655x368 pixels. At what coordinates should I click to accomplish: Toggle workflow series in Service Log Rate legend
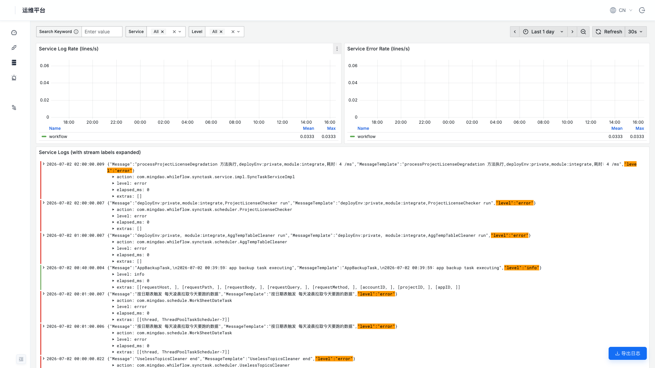tap(58, 137)
